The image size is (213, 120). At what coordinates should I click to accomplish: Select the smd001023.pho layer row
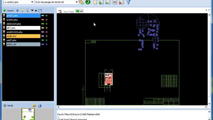point(23,32)
